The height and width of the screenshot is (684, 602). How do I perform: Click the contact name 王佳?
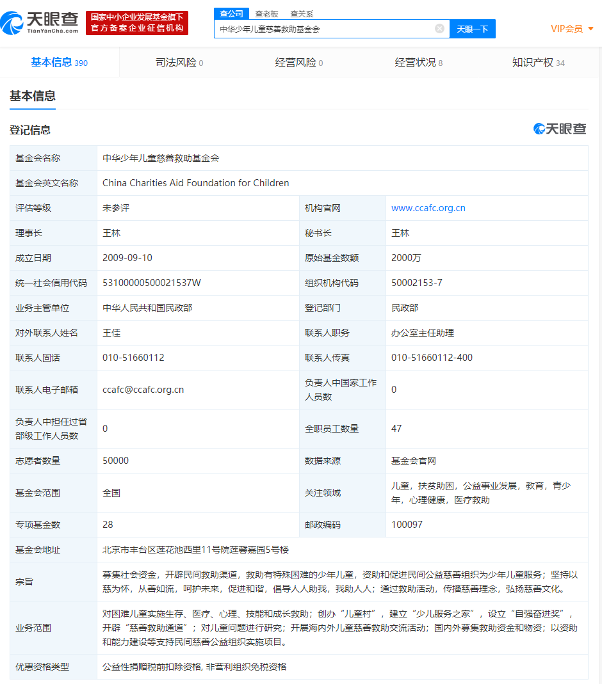point(111,333)
